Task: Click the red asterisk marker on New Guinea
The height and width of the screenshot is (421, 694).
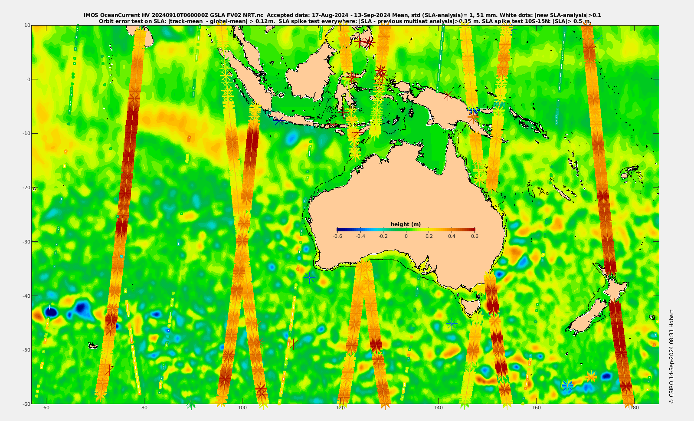Action: (x=448, y=95)
